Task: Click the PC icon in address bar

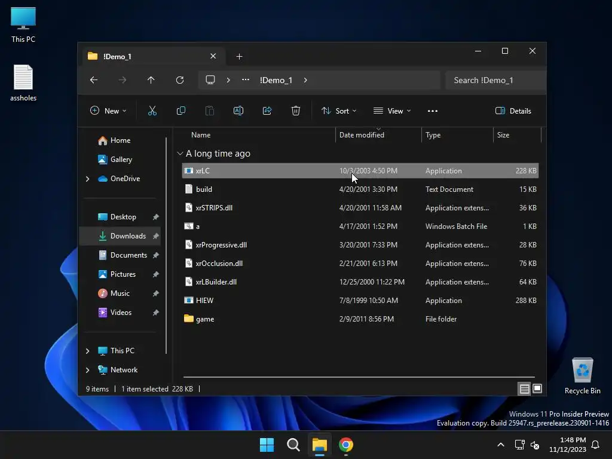Action: pyautogui.click(x=210, y=80)
